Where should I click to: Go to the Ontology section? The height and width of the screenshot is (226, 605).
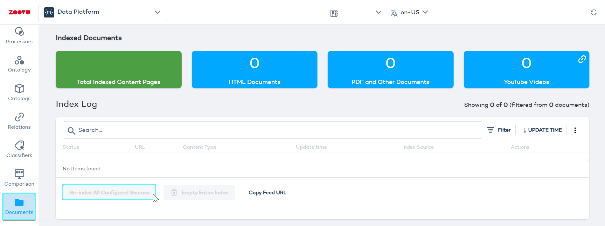coord(19,64)
